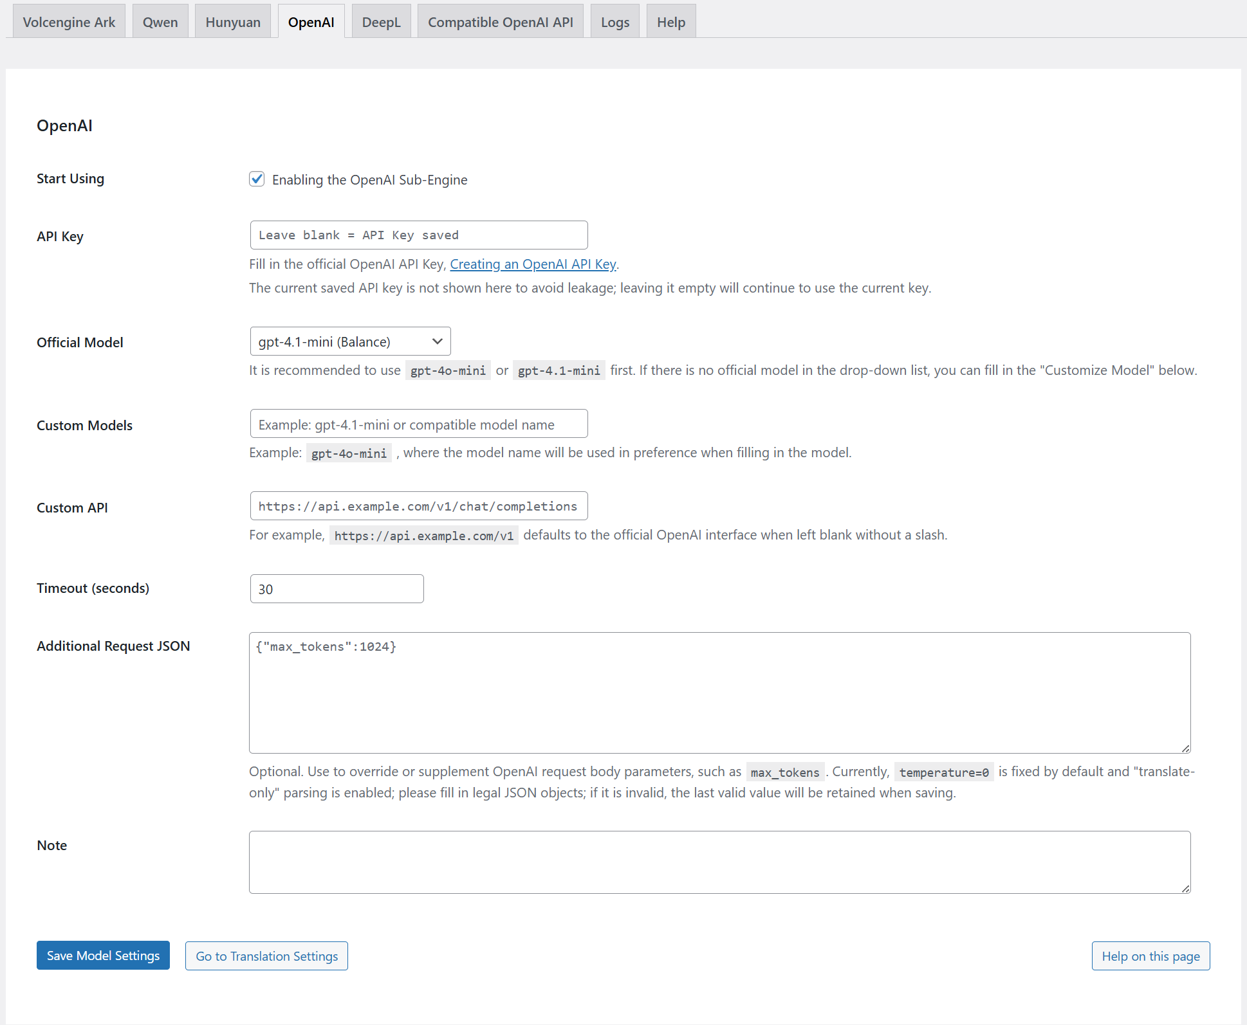Click the Official Model label

pos(80,343)
